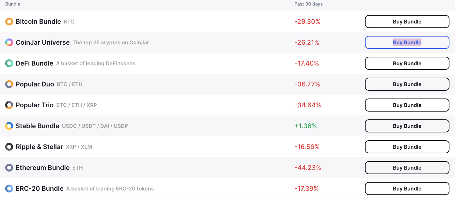This screenshot has height=197, width=455.
Task: Select the green DeFi Bundle icon
Action: pyautogui.click(x=9, y=63)
